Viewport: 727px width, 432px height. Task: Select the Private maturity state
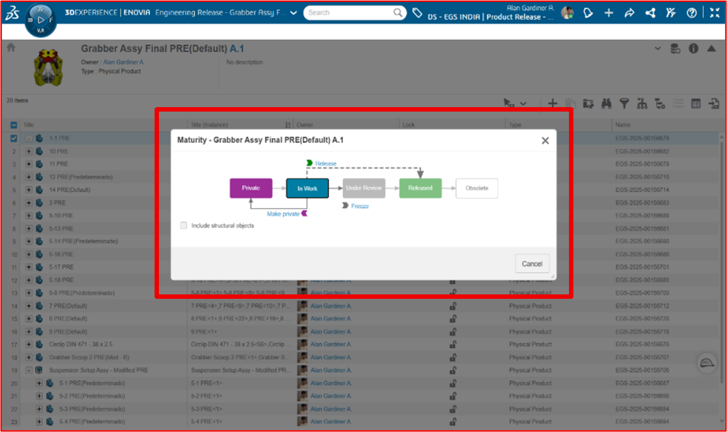pyautogui.click(x=251, y=188)
